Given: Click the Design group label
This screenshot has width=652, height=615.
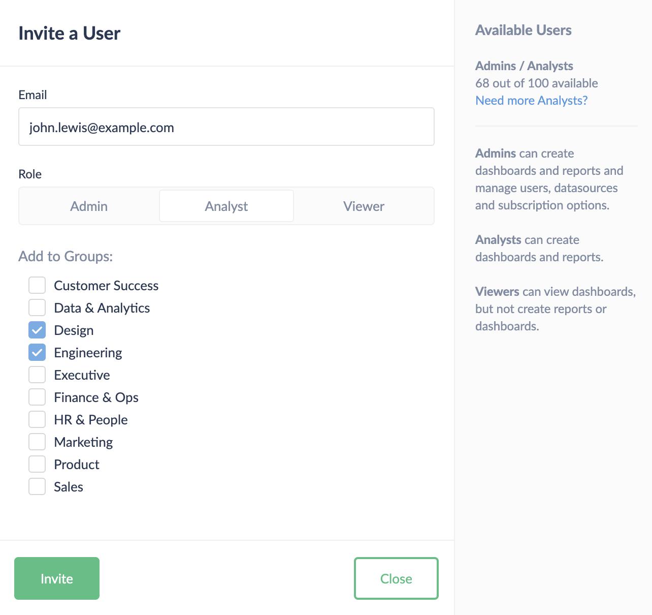Looking at the screenshot, I should coord(74,330).
